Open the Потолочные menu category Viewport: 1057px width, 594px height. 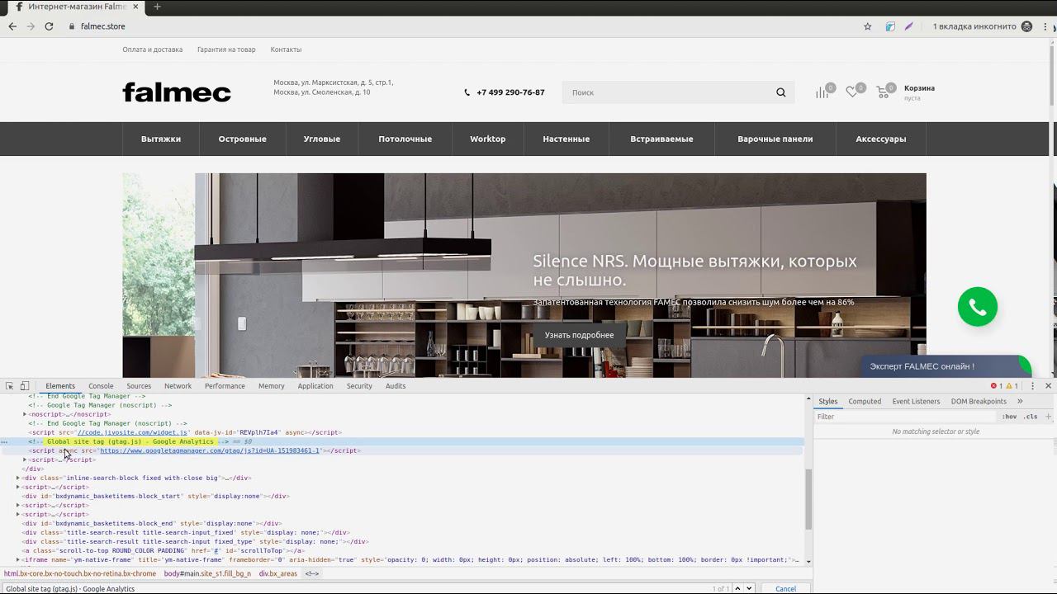[x=405, y=139]
